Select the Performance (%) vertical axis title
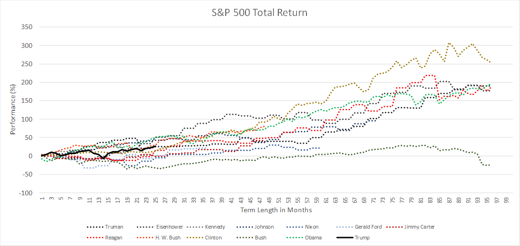This screenshot has height=246, width=520. [13, 110]
